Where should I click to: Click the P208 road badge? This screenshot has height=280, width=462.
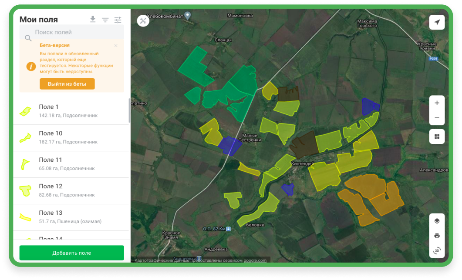pyautogui.click(x=433, y=59)
